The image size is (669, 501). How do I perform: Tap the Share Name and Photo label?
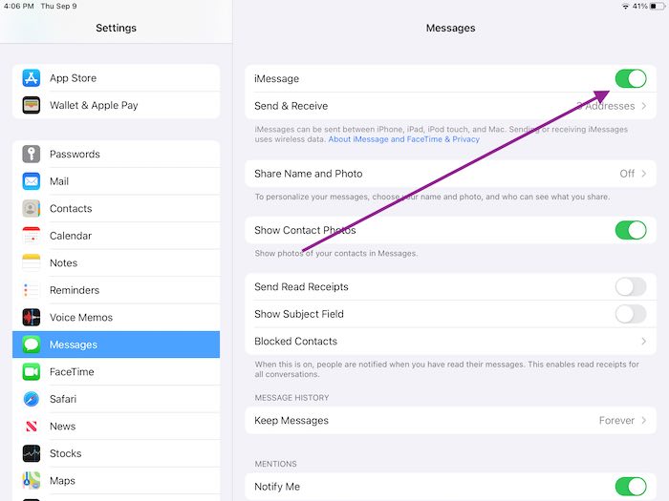coord(308,174)
